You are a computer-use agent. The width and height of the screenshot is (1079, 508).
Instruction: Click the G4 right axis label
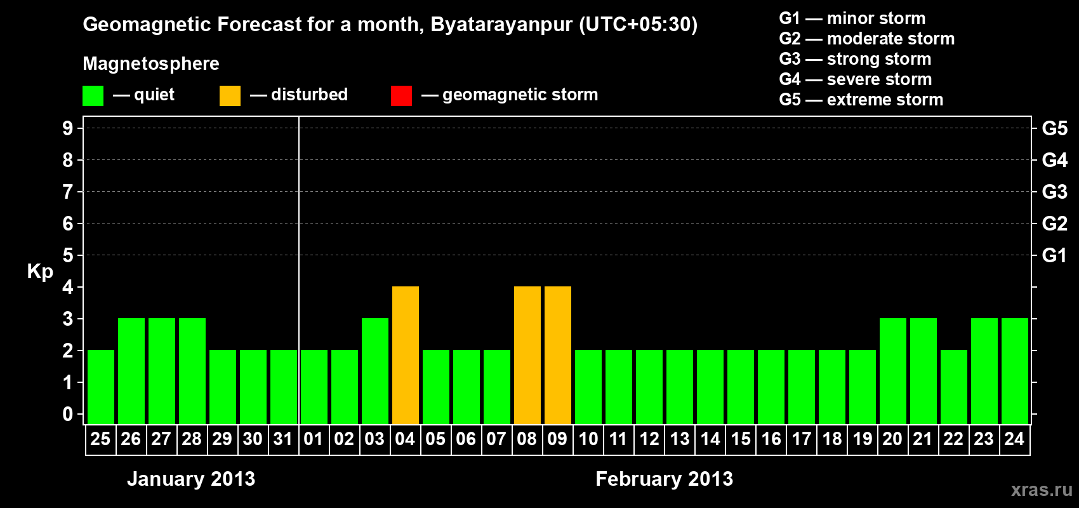coord(1055,160)
